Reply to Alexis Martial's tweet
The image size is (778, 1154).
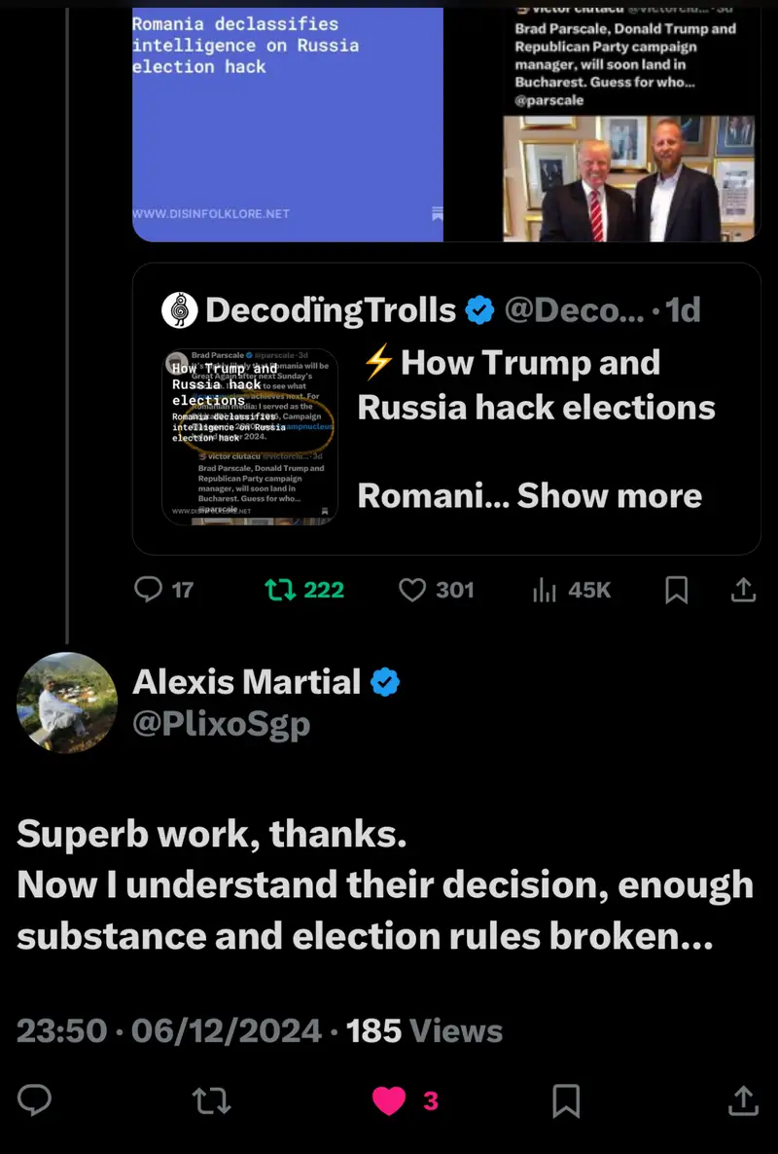(35, 1100)
